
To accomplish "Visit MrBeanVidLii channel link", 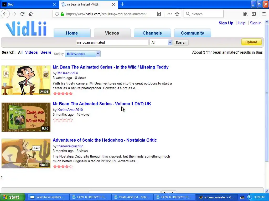I will coord(68,73).
